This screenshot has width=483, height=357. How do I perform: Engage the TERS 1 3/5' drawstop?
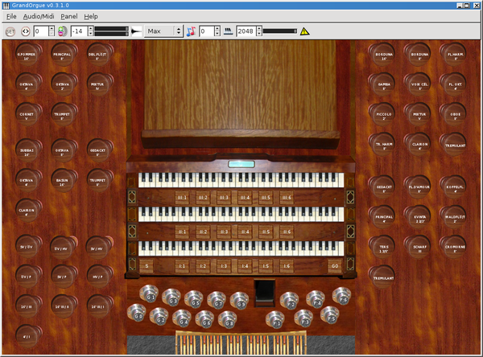382,247
